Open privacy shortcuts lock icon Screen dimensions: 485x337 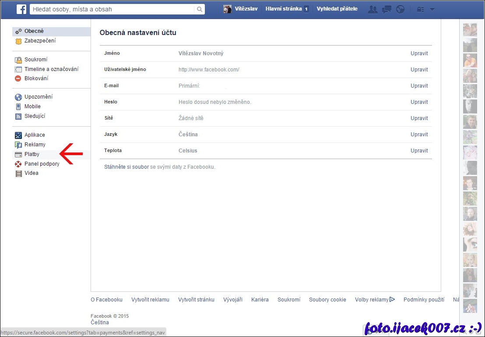420,9
